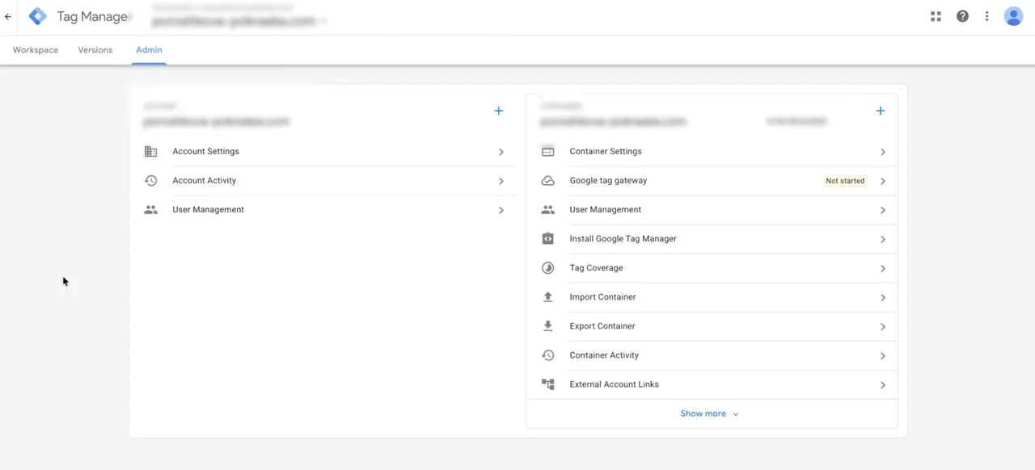Click the Container Activity history icon
1035x470 pixels.
click(547, 355)
